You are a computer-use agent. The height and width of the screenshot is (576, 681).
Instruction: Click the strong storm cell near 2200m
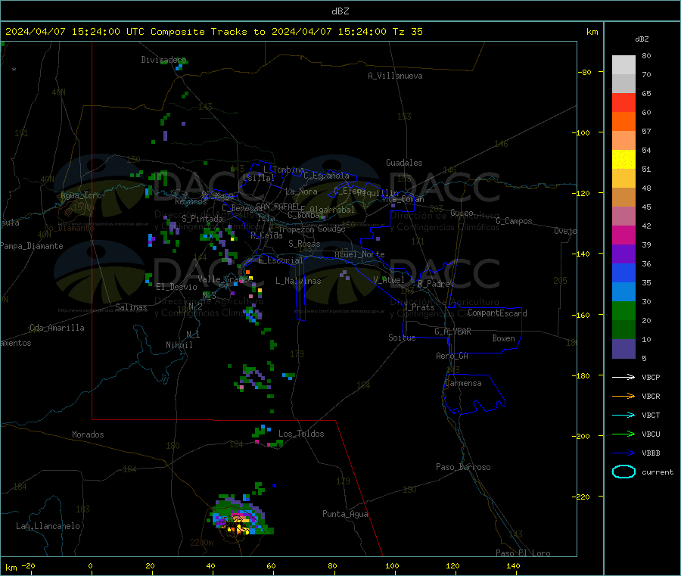pyautogui.click(x=240, y=515)
